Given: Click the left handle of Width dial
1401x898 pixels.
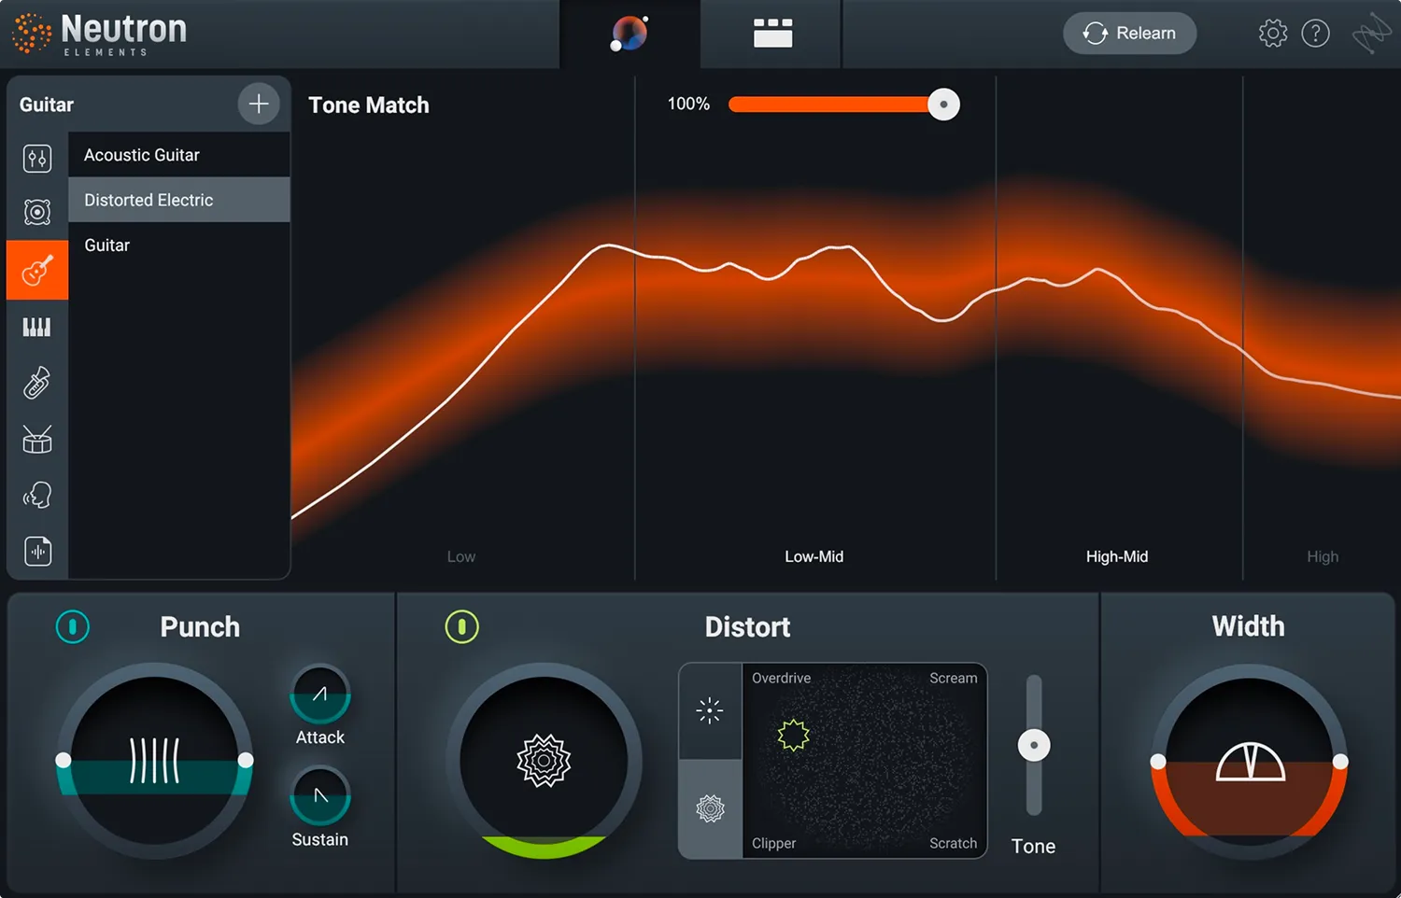Looking at the screenshot, I should click(1158, 762).
